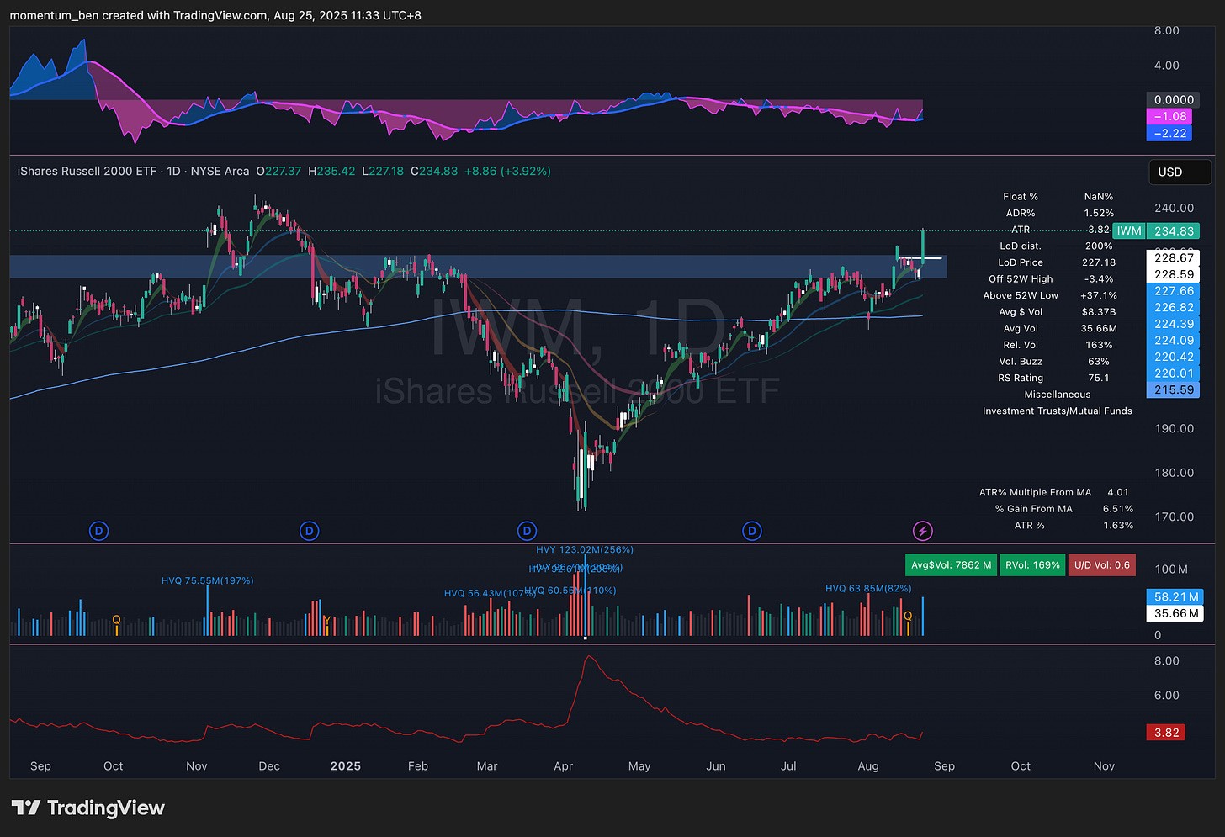Click the 240.00 label on the price axis
The image size is (1225, 837).
(1174, 208)
